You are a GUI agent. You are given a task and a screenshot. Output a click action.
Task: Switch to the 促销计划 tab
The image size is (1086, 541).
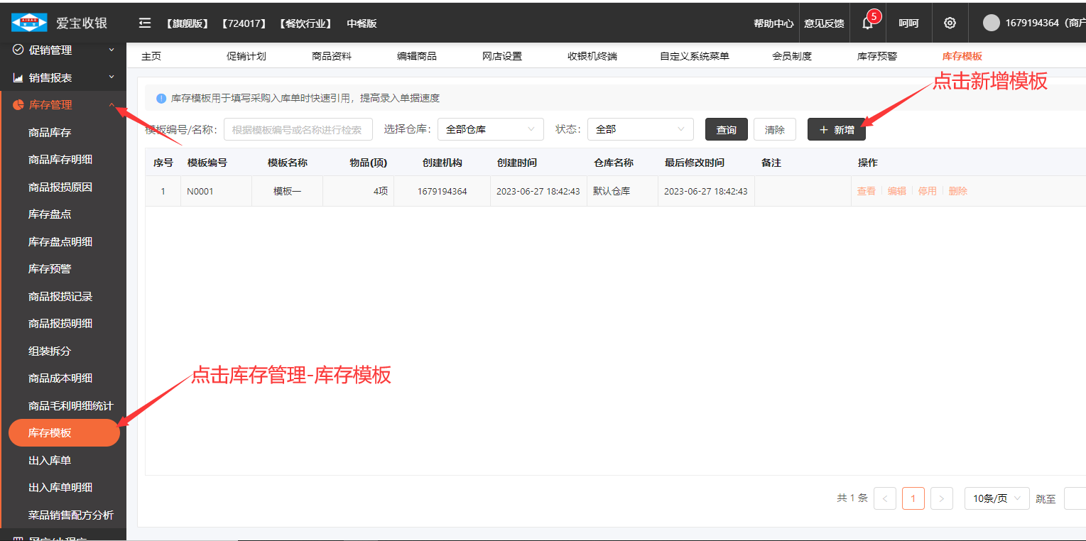[246, 56]
